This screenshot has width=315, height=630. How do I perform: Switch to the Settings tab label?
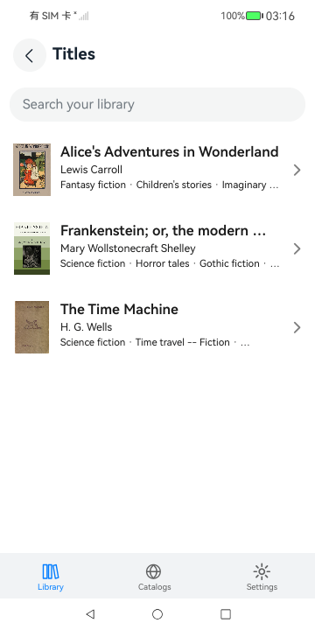(x=262, y=586)
